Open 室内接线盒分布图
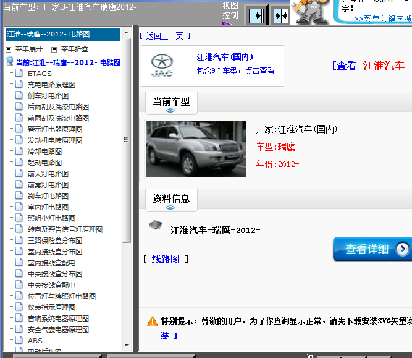412x358 pixels. tap(55, 252)
